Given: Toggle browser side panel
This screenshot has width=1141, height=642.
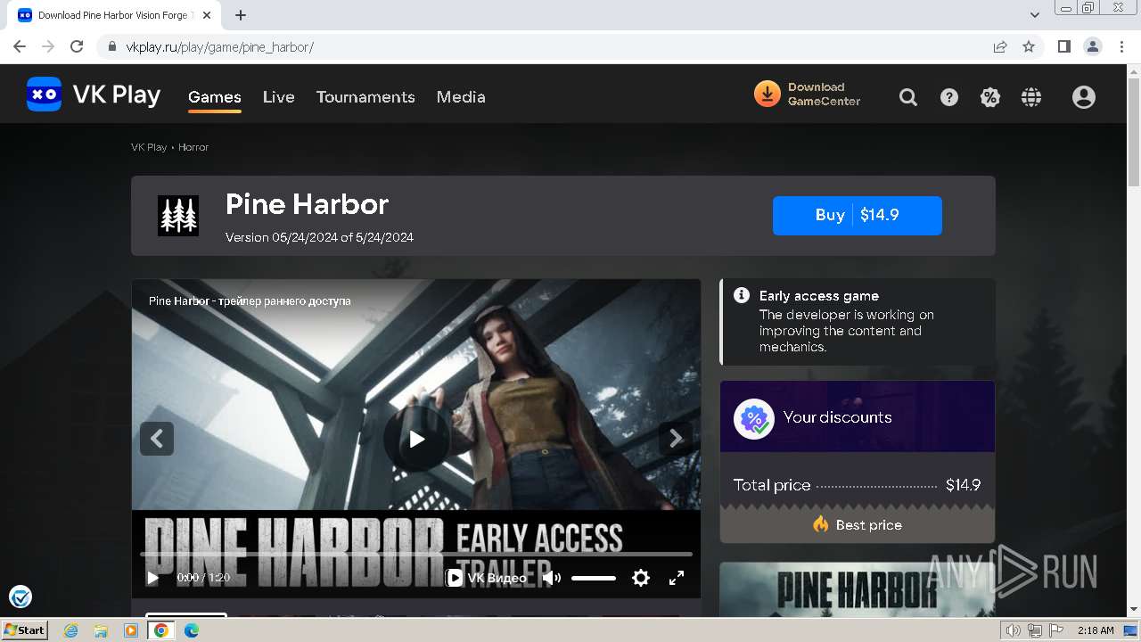Looking at the screenshot, I should (1063, 46).
